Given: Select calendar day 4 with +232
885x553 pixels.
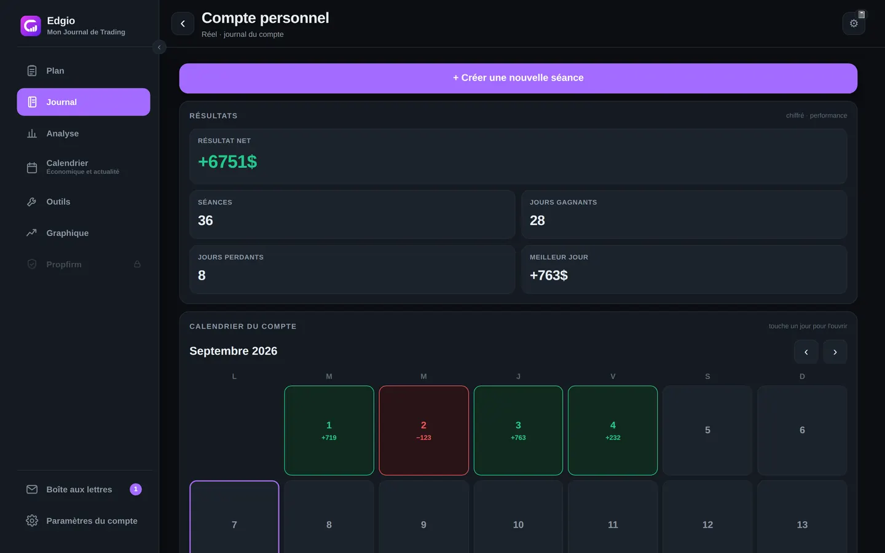Looking at the screenshot, I should (613, 430).
